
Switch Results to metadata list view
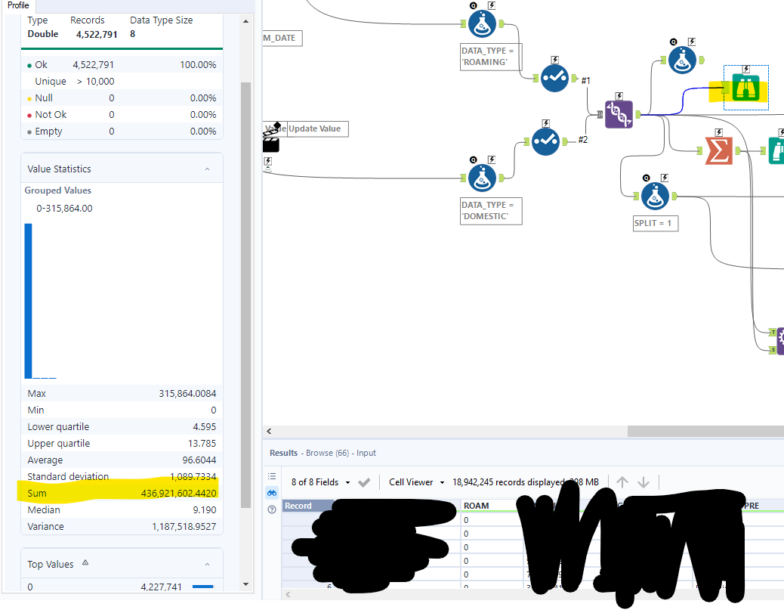(x=272, y=476)
